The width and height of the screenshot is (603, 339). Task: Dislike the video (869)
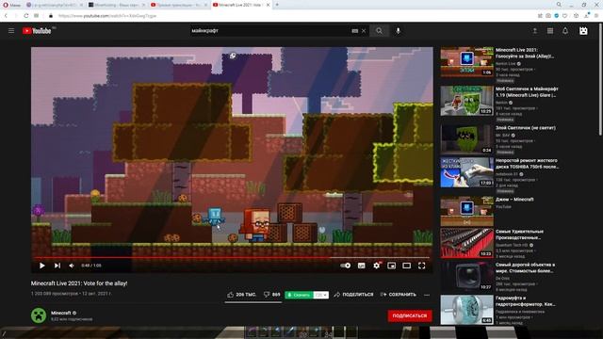(x=271, y=295)
